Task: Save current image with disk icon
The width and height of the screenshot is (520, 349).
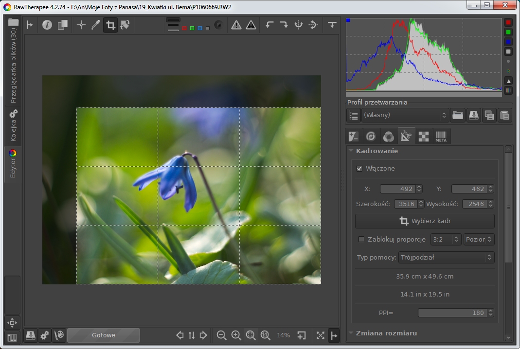Action: click(x=31, y=335)
